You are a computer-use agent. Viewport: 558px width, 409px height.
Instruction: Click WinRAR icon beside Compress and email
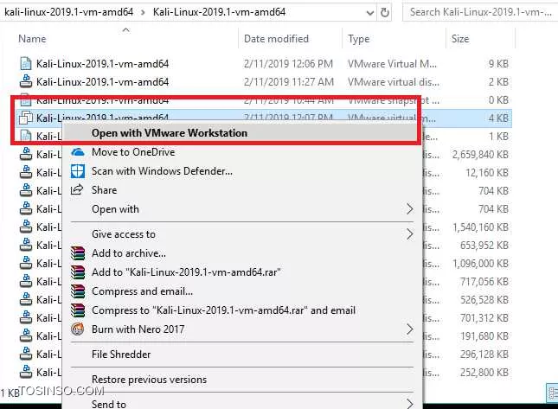(78, 291)
